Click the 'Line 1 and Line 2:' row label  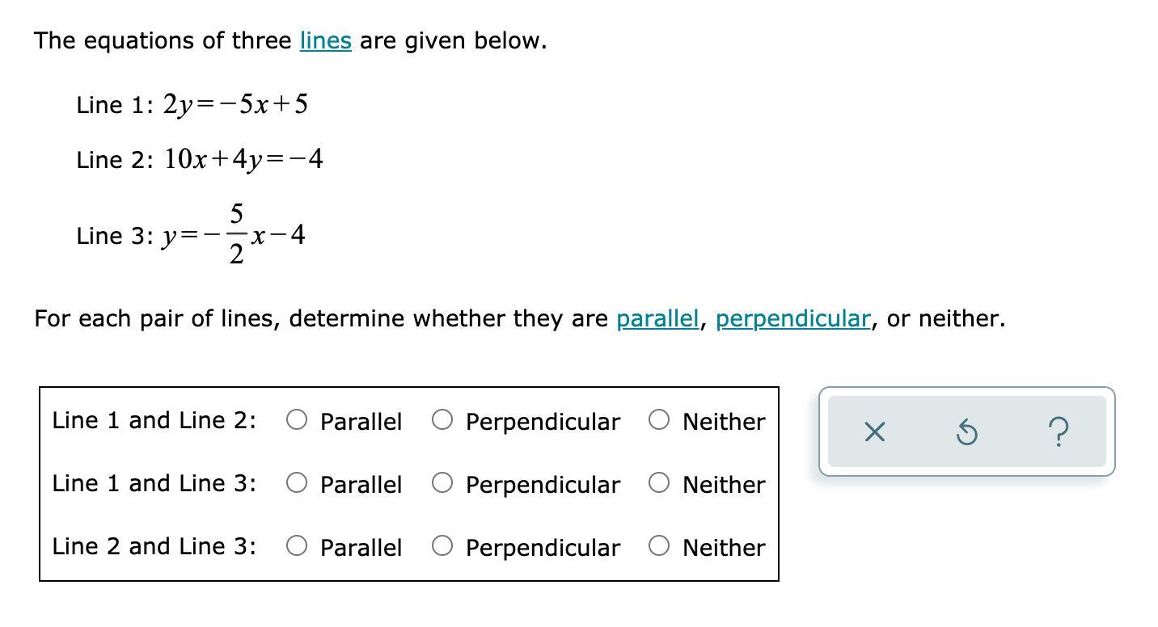pos(154,420)
